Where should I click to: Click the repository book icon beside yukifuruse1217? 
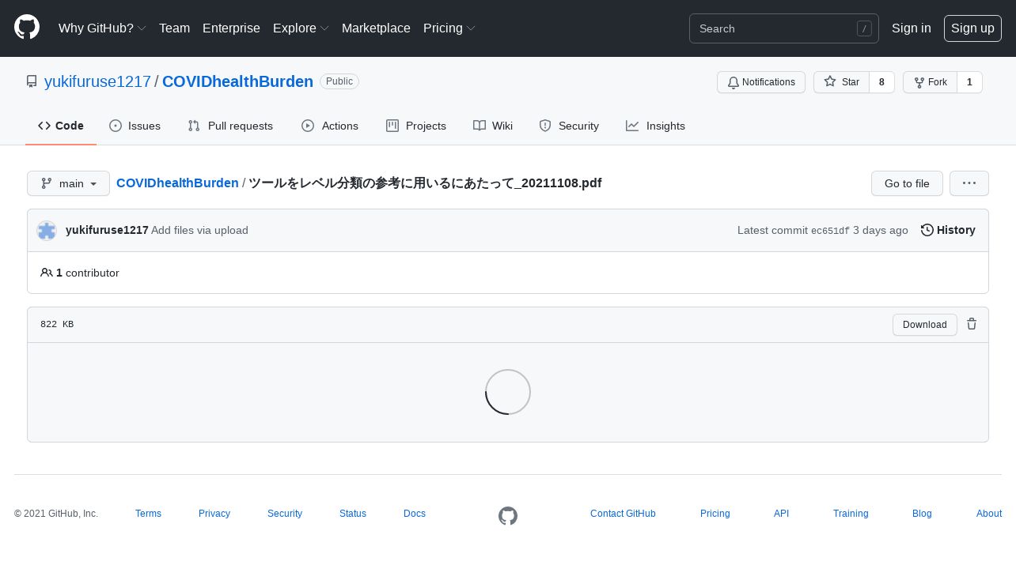coord(32,81)
